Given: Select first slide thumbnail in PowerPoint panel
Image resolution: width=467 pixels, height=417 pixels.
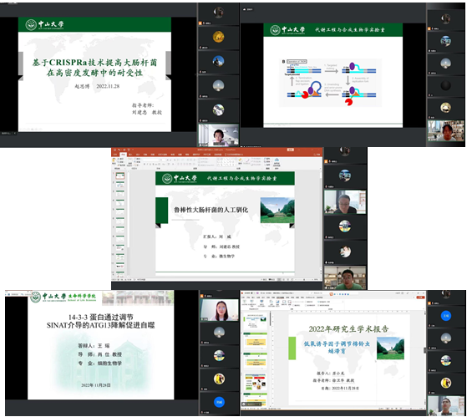Looking at the screenshot, I should [120, 175].
